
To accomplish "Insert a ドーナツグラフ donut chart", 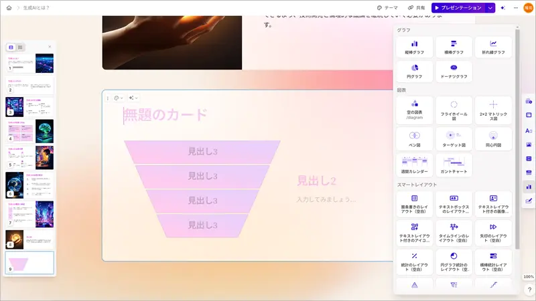I will click(454, 72).
